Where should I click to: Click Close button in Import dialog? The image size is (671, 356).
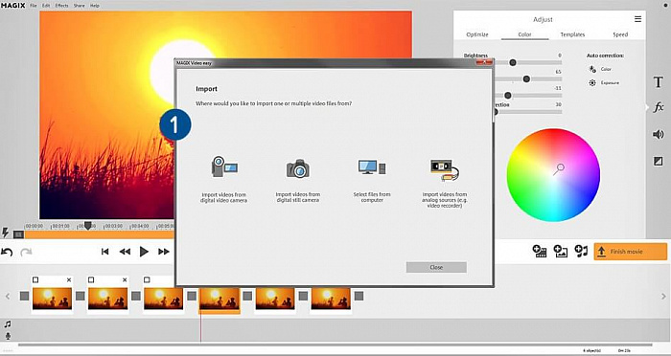pos(436,267)
